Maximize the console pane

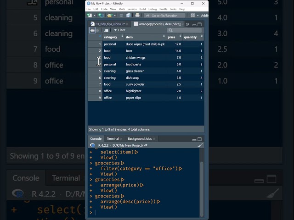point(200,139)
